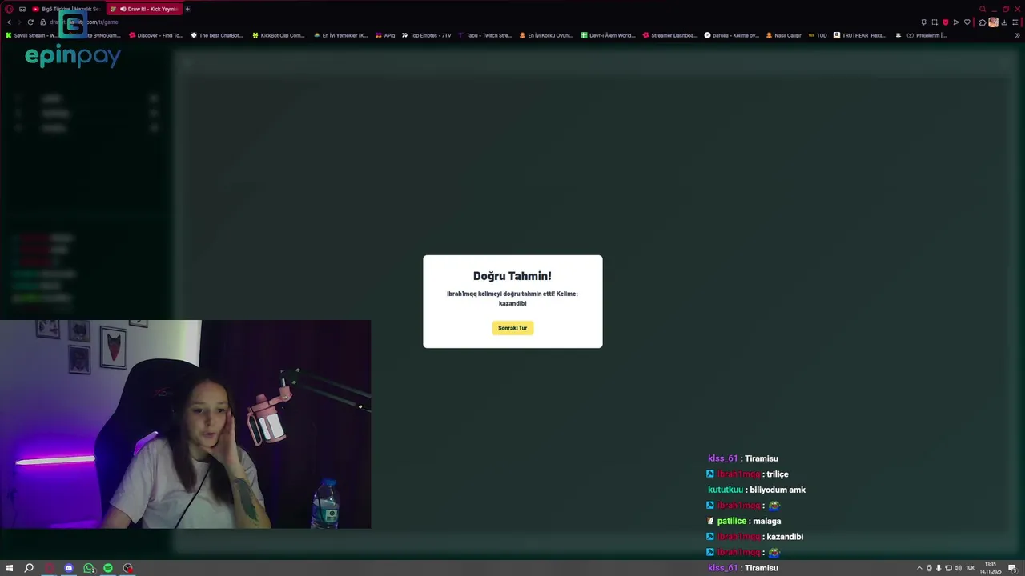Open Spotify from the taskbar
This screenshot has height=576, width=1025.
[108, 568]
